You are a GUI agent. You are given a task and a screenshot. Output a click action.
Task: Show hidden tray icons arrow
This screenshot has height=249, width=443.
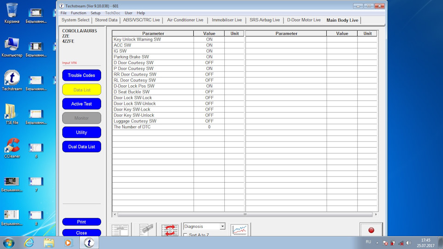pyautogui.click(x=377, y=243)
